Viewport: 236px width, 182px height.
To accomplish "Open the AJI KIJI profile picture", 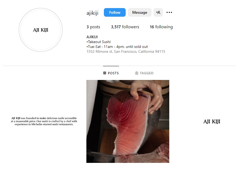I will point(41,30).
